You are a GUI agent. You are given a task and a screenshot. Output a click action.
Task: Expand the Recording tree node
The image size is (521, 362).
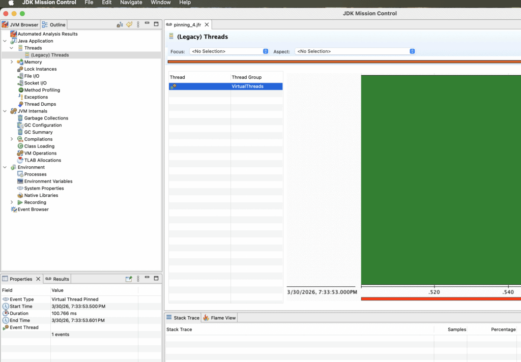[x=12, y=202]
